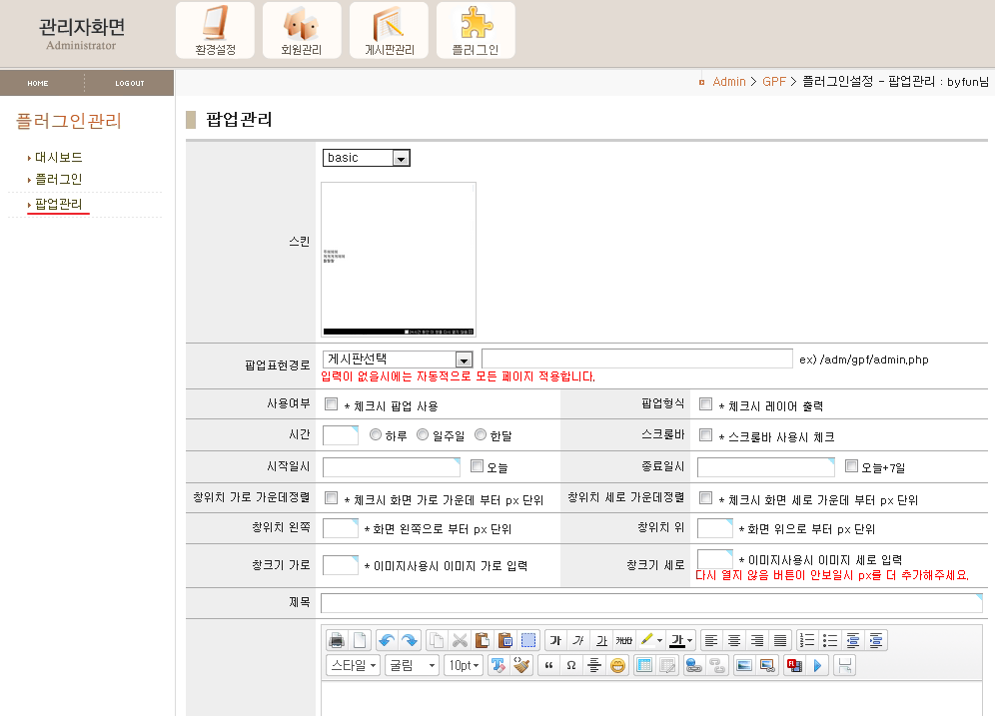Click the redo arrow in editor
Viewport: 995px width, 716px height.
[x=409, y=640]
